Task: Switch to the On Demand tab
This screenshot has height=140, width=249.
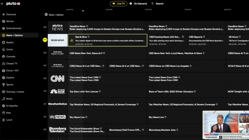Action: tap(138, 4)
